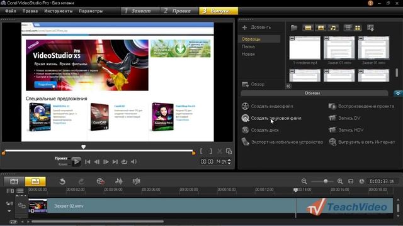This screenshot has height=226, width=403.
Task: Step to next frame
Action: pyautogui.click(x=106, y=162)
